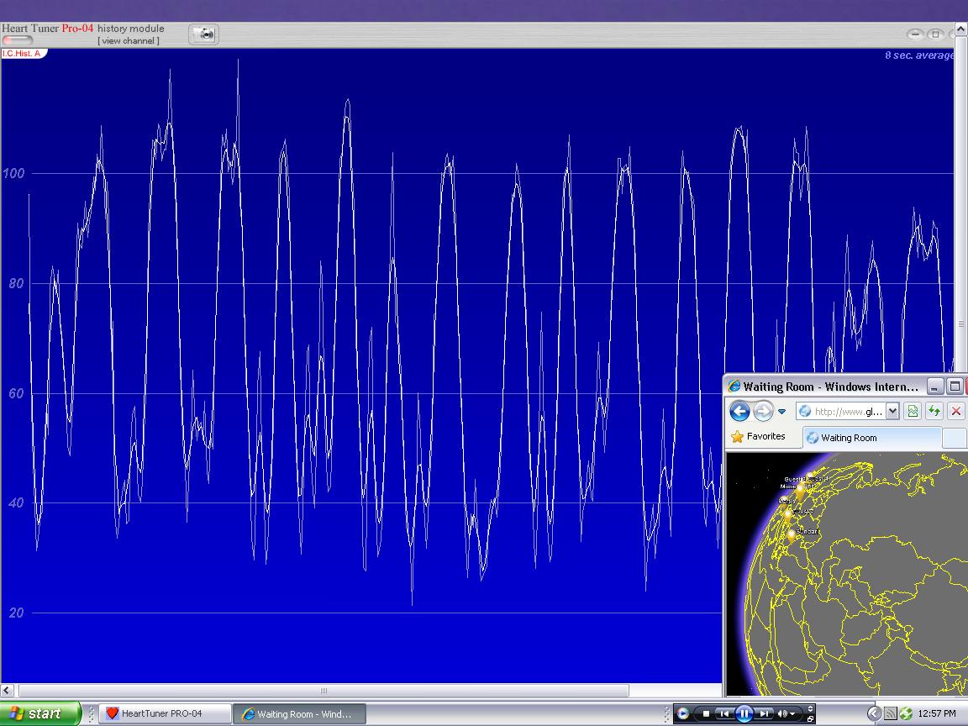Click the green sync tray icon
This screenshot has width=968, height=726.
[906, 713]
